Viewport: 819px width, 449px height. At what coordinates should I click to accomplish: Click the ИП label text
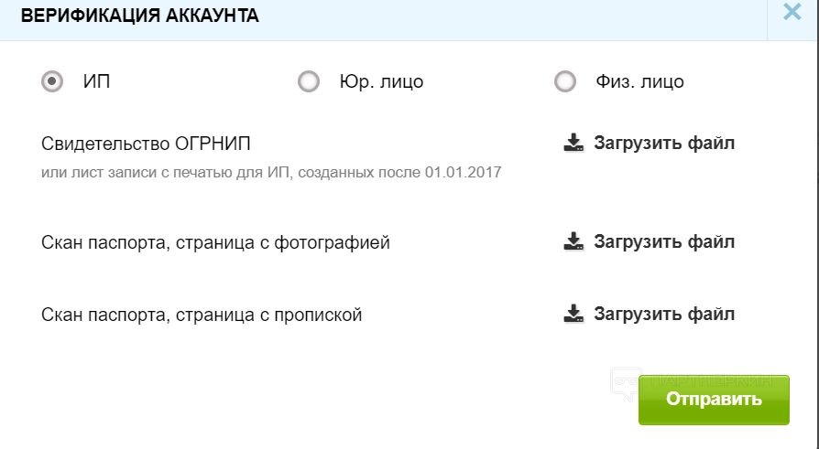coord(96,81)
